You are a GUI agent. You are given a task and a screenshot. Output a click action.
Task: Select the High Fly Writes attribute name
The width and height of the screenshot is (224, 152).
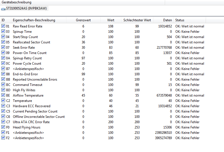(x=24, y=90)
